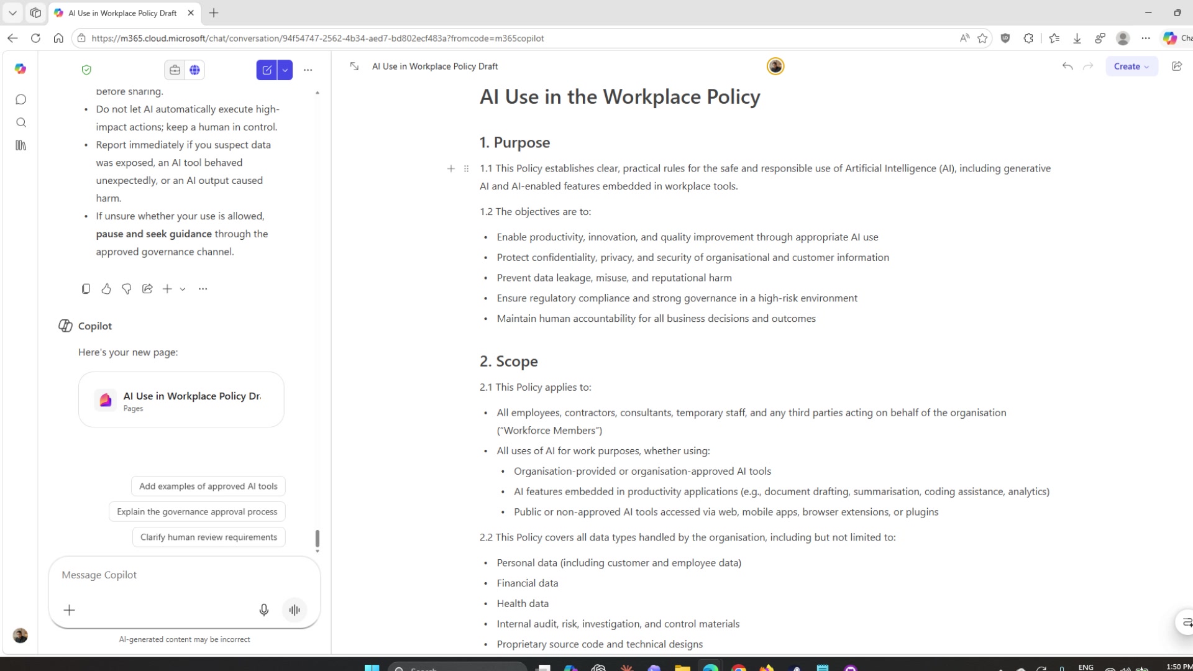Click the chat scroll up arrow

(x=318, y=93)
